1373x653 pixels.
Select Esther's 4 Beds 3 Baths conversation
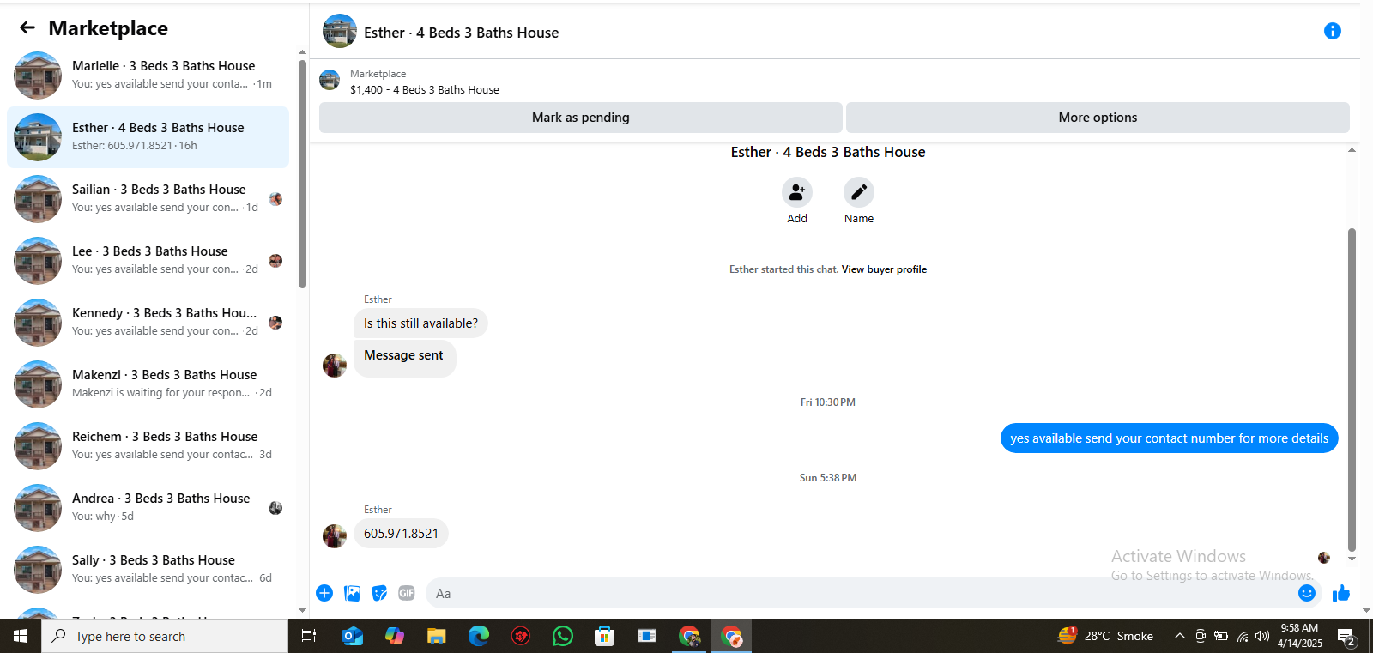pos(148,137)
